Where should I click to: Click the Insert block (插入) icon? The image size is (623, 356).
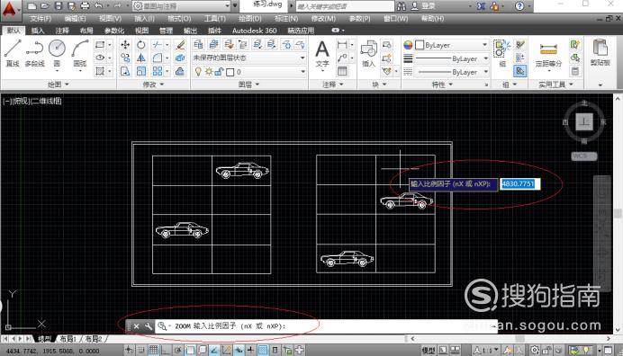pos(369,53)
